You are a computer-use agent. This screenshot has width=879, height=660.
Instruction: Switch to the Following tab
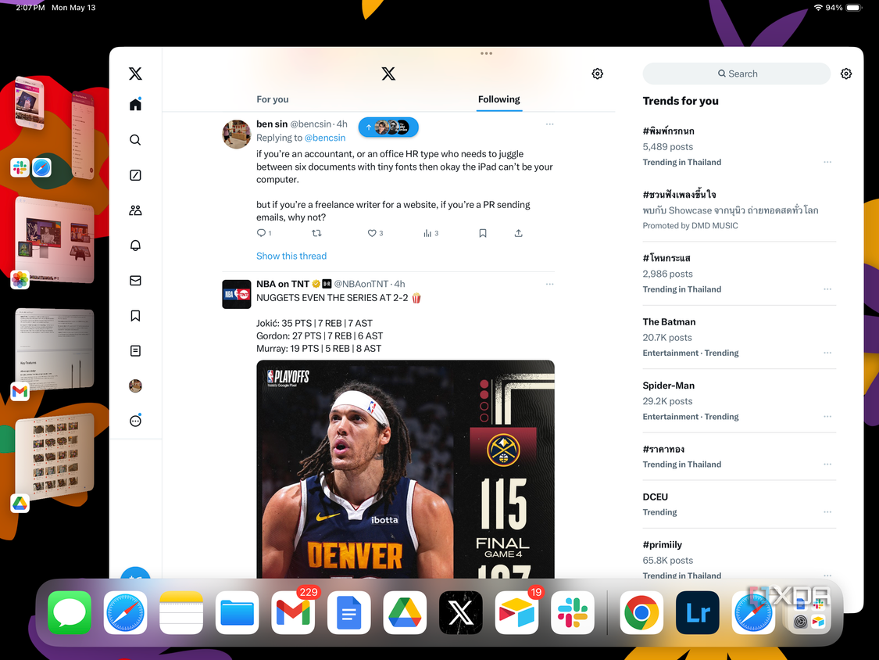(x=499, y=99)
